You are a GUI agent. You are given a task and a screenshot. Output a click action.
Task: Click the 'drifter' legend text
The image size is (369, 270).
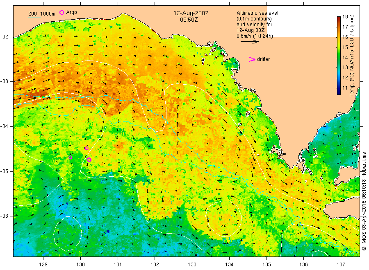[x=263, y=59]
